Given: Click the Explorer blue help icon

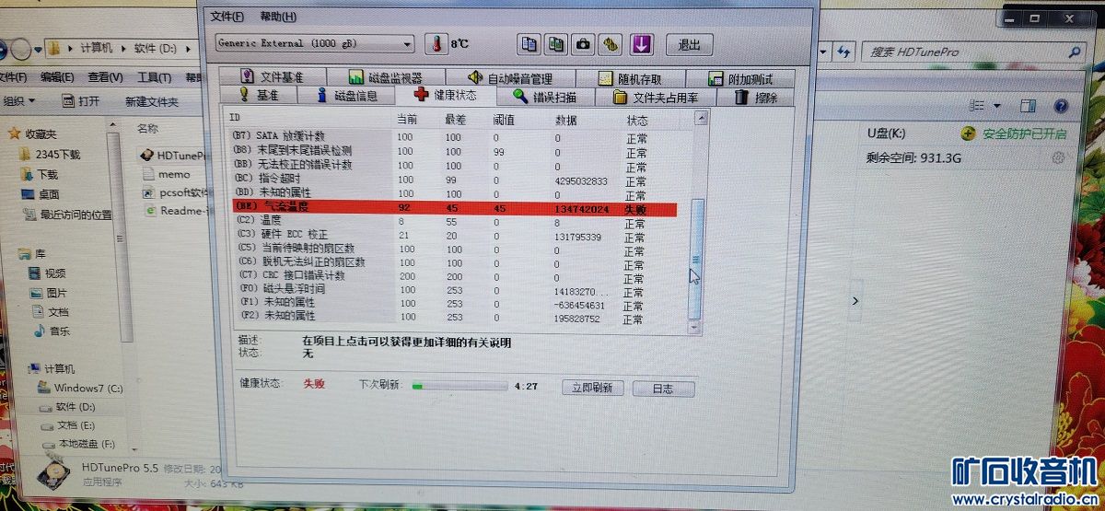Looking at the screenshot, I should [x=1062, y=107].
